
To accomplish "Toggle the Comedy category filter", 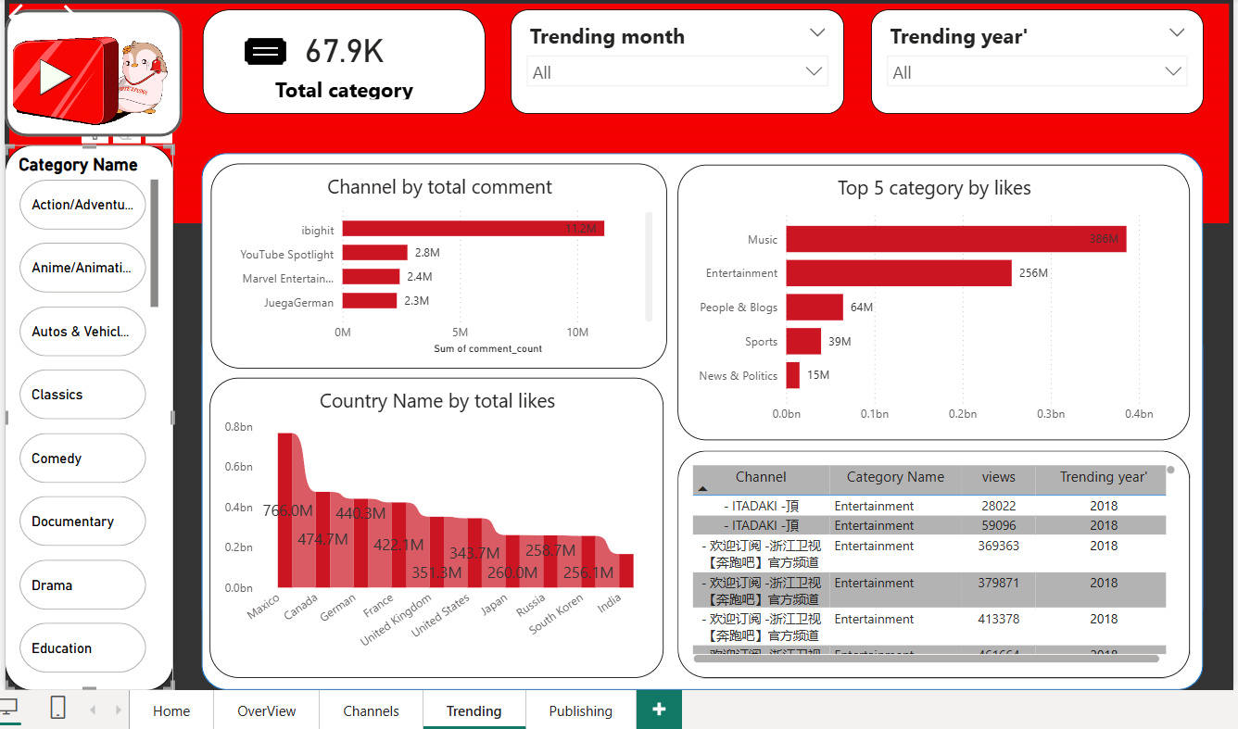I will (x=82, y=458).
